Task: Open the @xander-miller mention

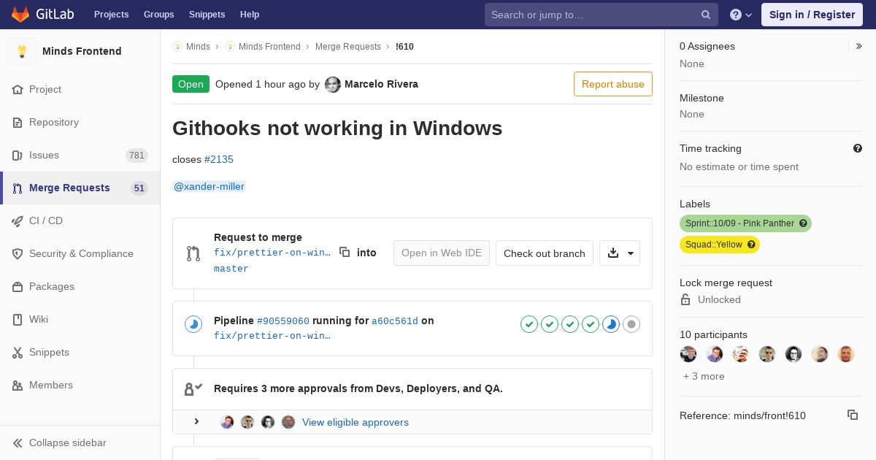Action: point(209,186)
